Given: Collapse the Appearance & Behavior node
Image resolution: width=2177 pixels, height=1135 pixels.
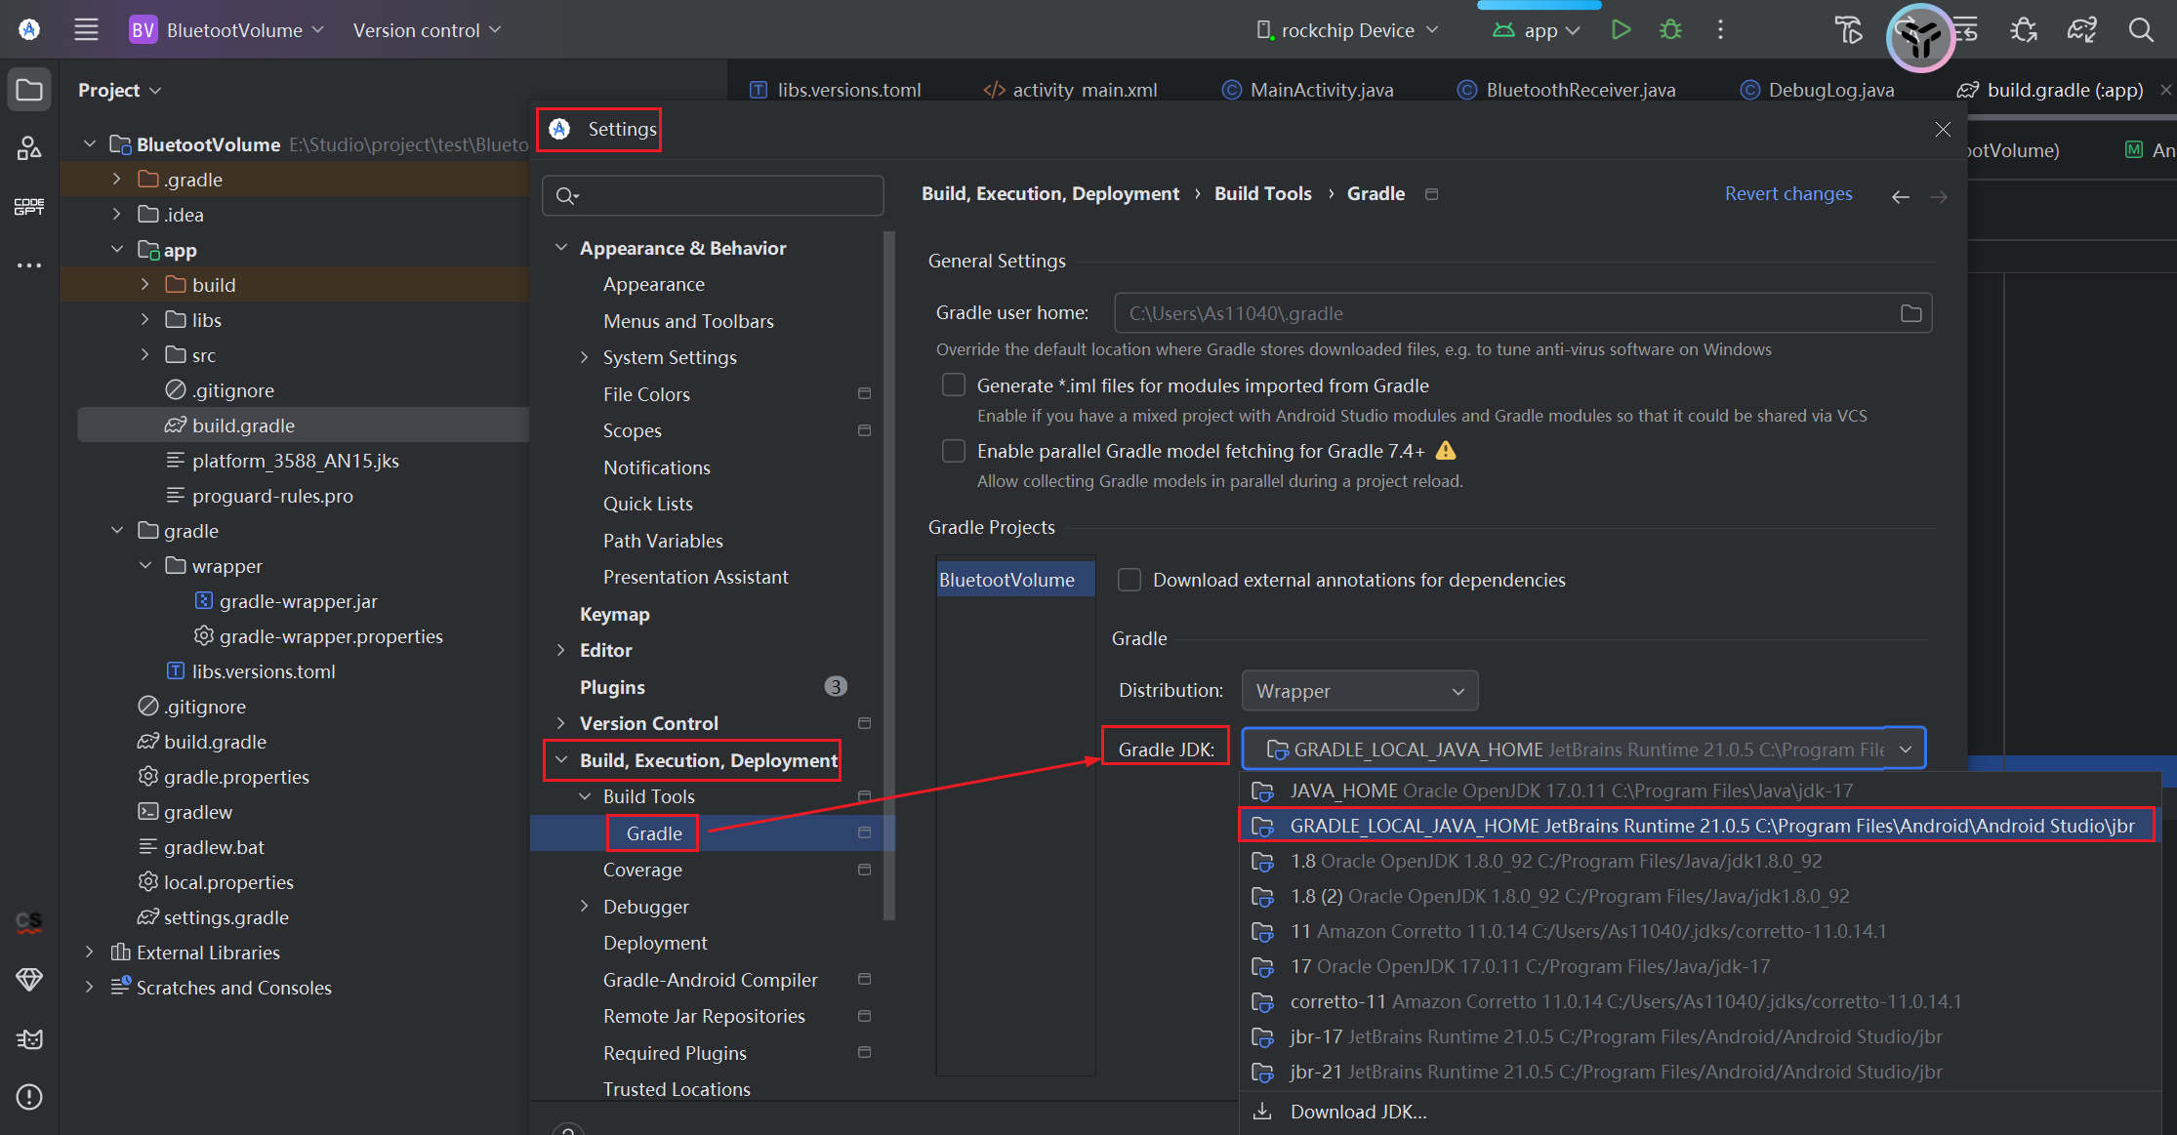Looking at the screenshot, I should 561,248.
